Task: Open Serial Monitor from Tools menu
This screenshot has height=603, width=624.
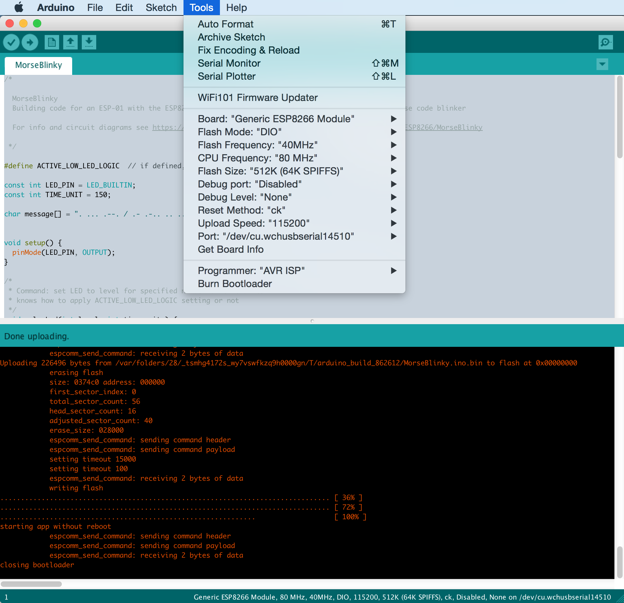Action: (x=294, y=63)
